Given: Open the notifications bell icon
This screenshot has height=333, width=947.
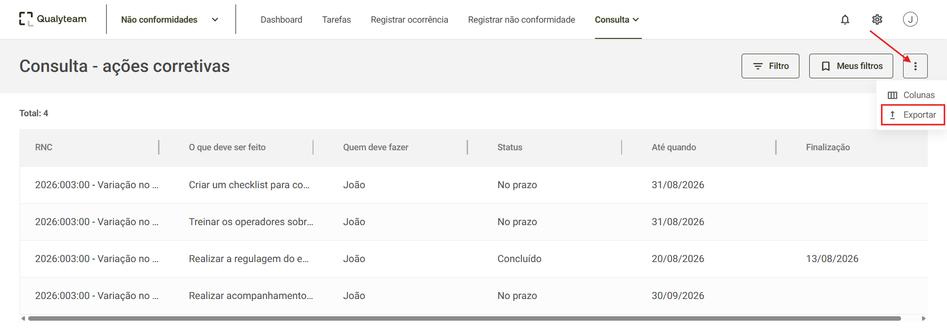Looking at the screenshot, I should point(845,20).
